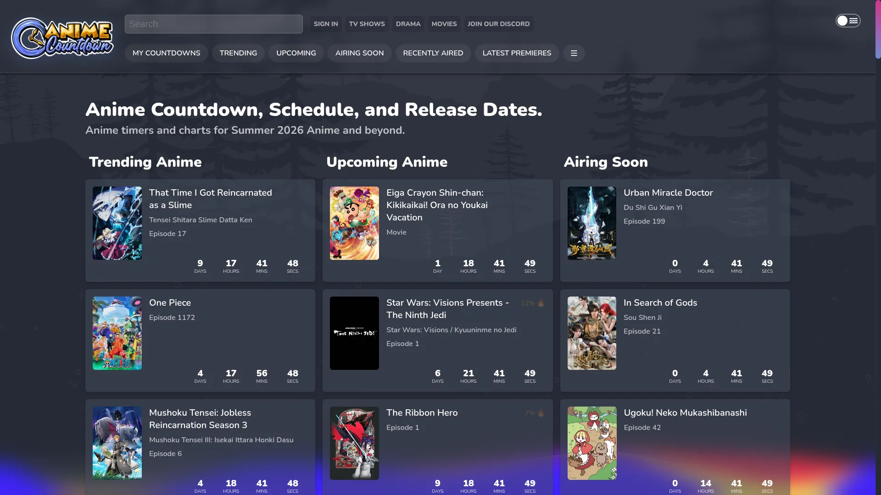This screenshot has height=495, width=881.
Task: Click the One Piece title
Action: coord(170,303)
